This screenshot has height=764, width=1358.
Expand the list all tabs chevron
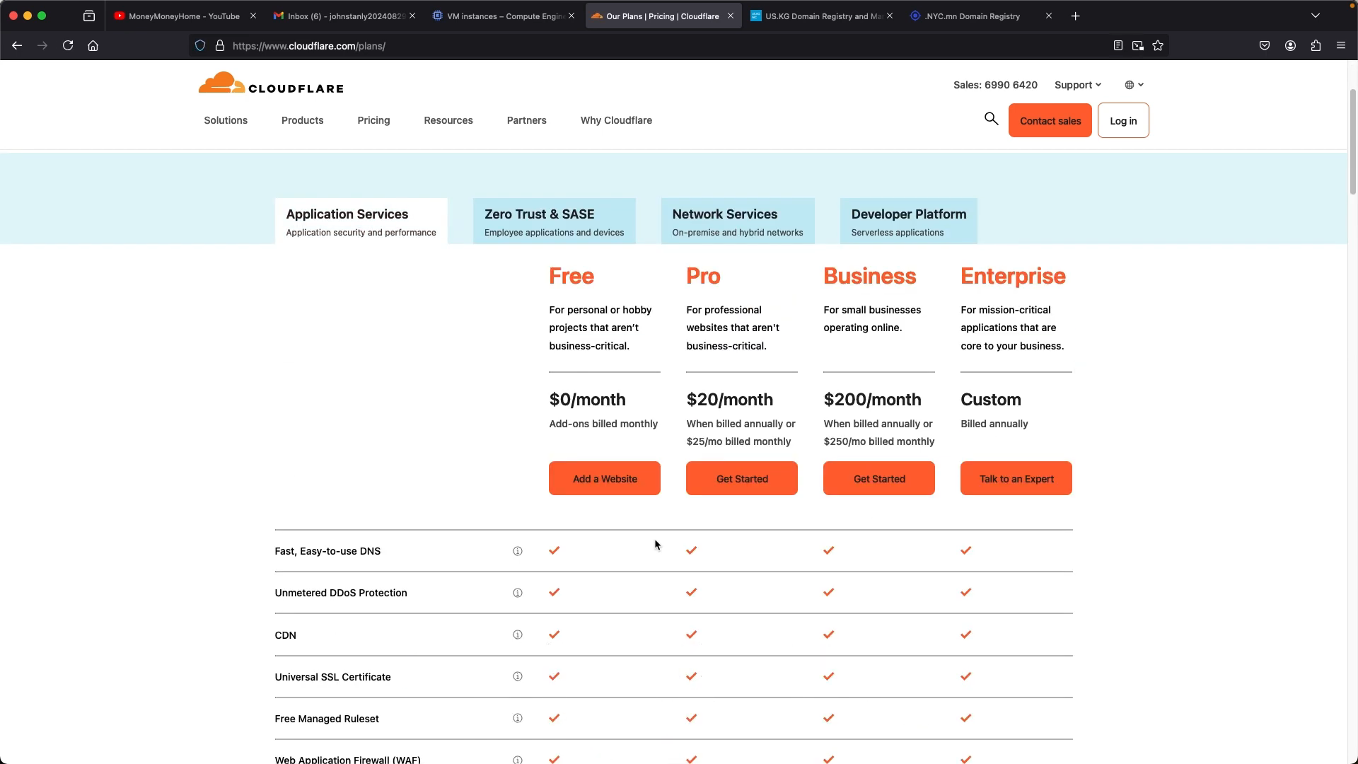point(1316,16)
